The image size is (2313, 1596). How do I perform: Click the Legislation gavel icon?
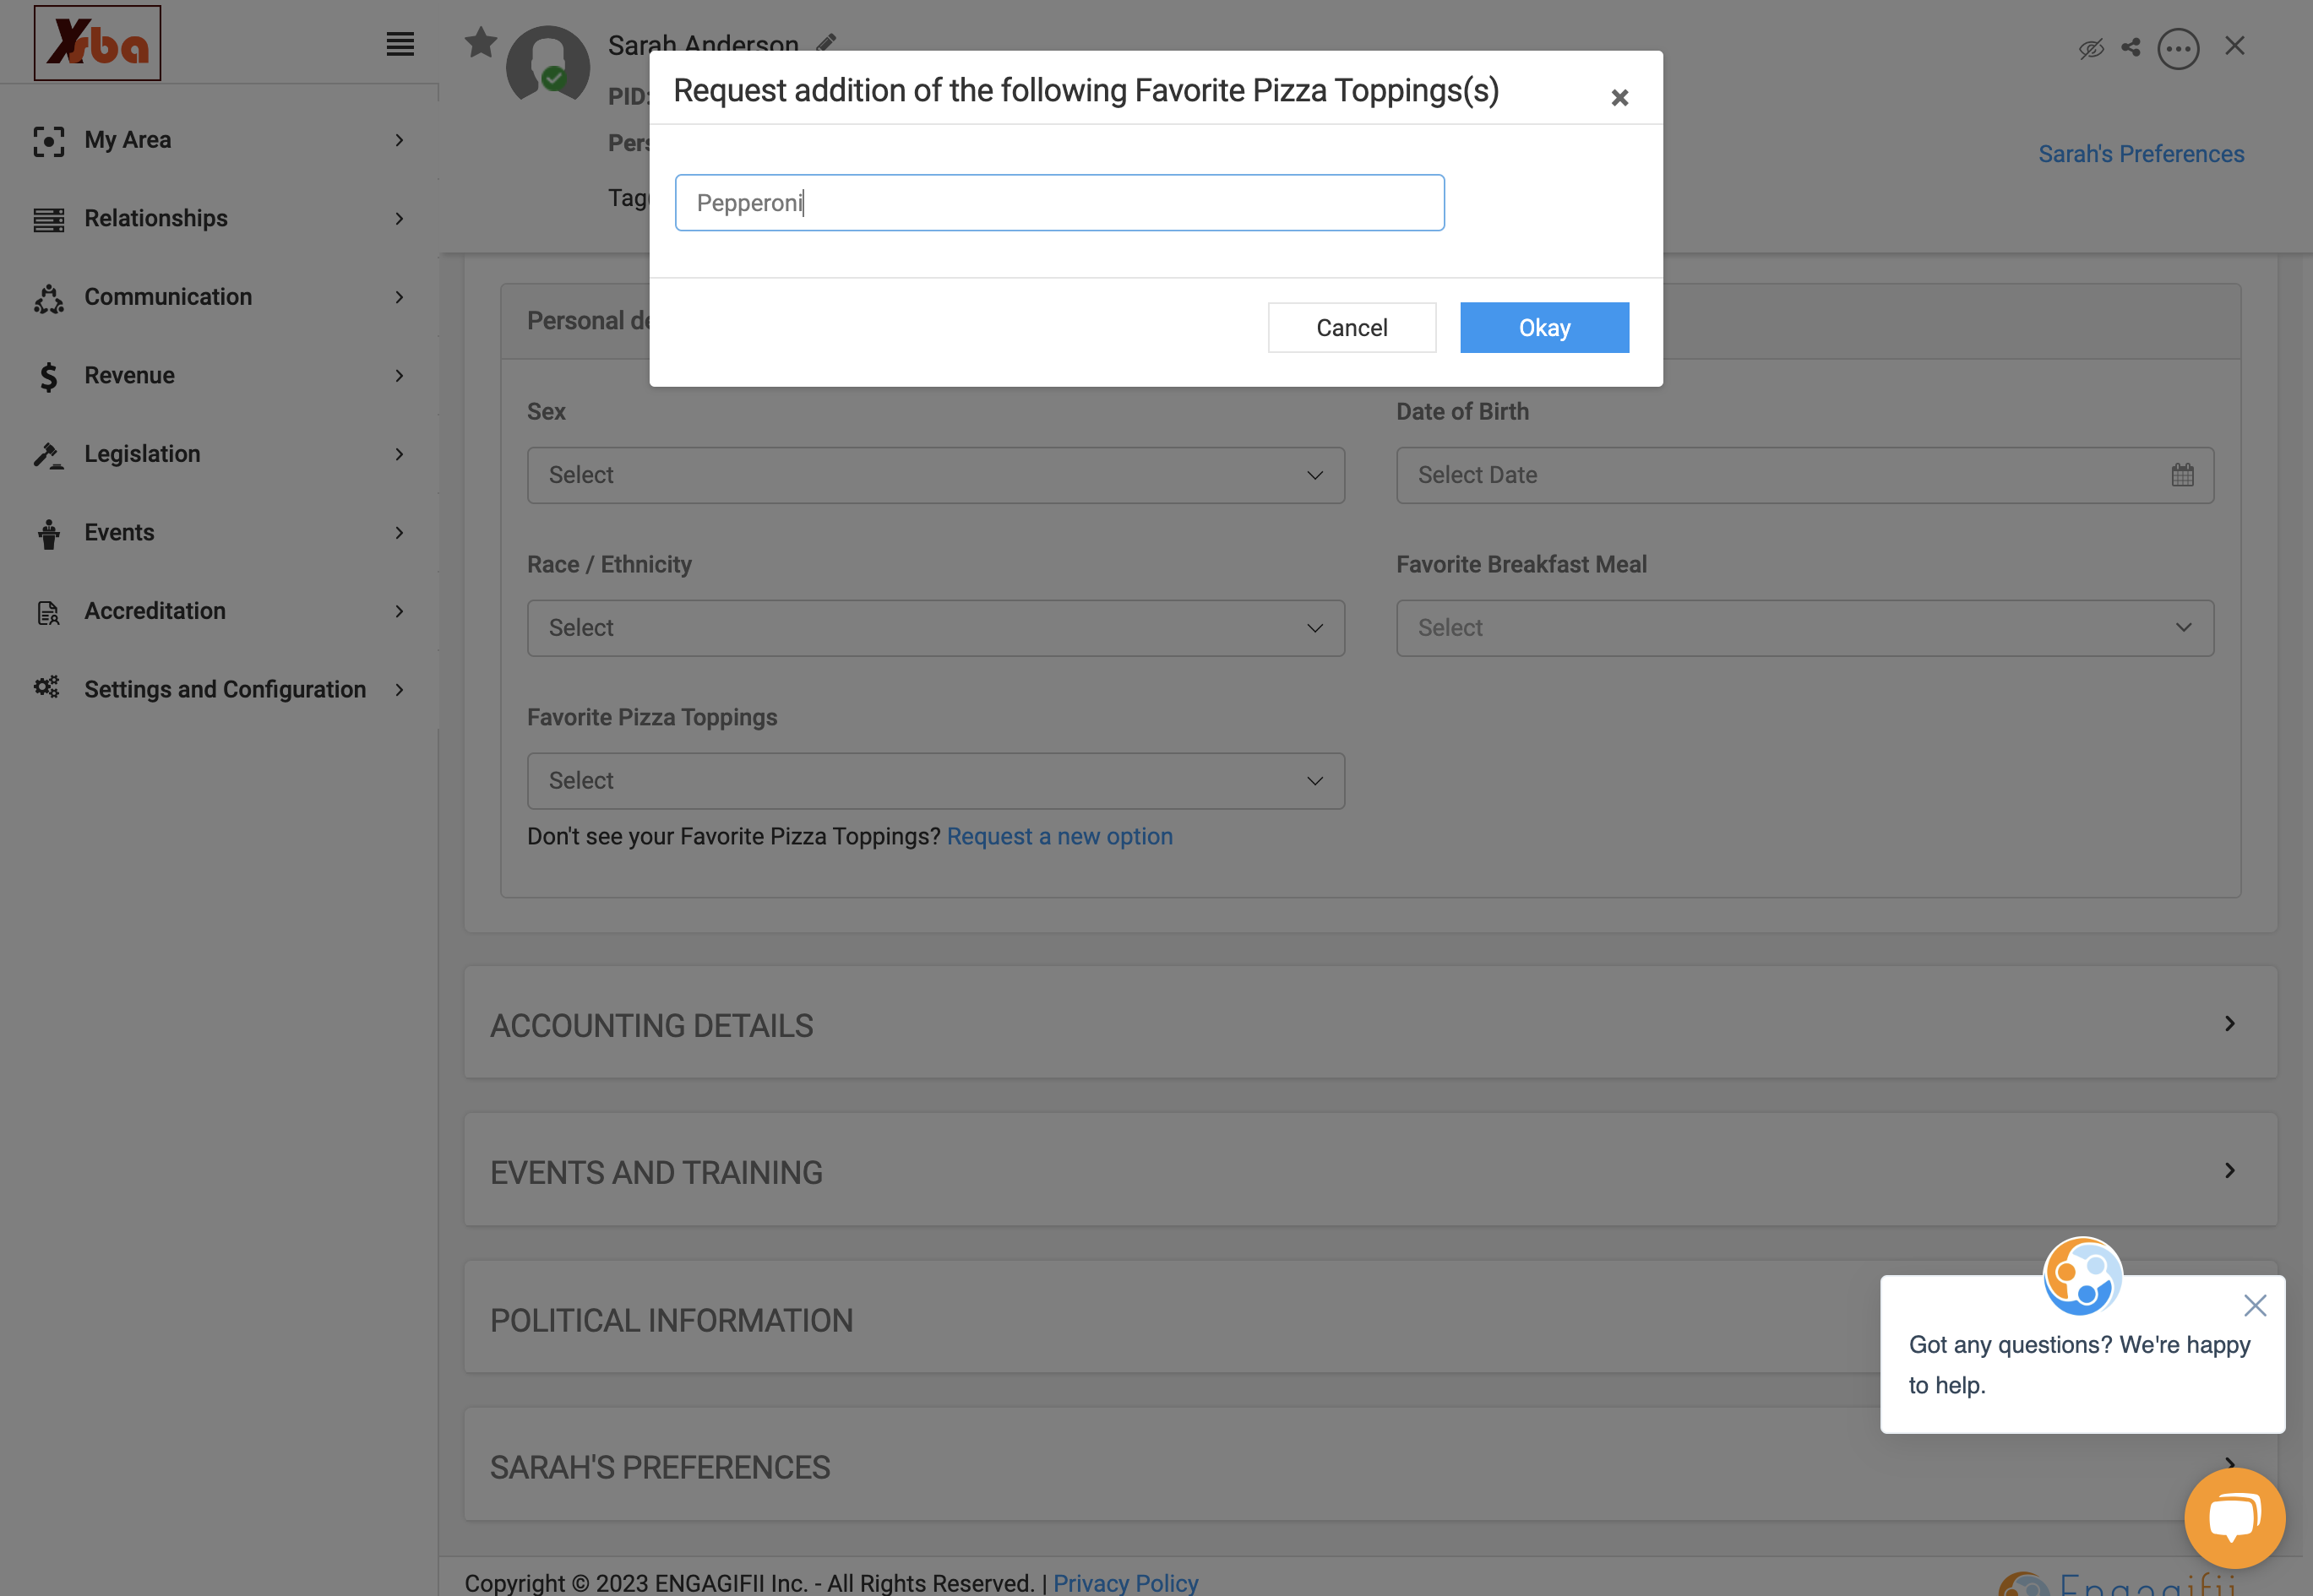pyautogui.click(x=48, y=455)
